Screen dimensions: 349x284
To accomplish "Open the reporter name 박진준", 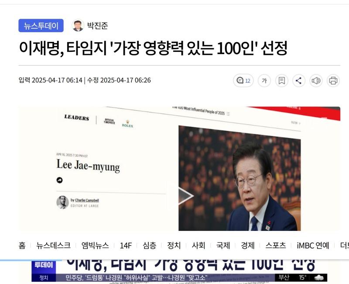I will tap(97, 26).
